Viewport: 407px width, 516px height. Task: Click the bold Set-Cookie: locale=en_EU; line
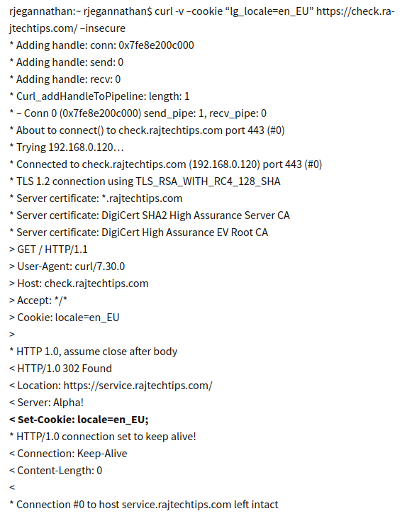[x=79, y=420]
